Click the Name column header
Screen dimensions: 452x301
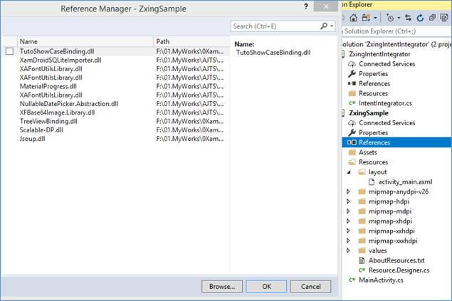tap(85, 41)
